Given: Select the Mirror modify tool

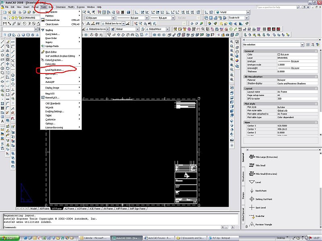Looking at the screenshot, I should [x=8, y=51].
